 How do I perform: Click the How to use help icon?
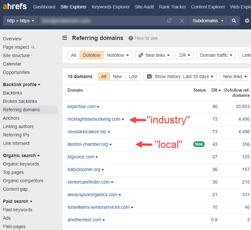pos(131,38)
